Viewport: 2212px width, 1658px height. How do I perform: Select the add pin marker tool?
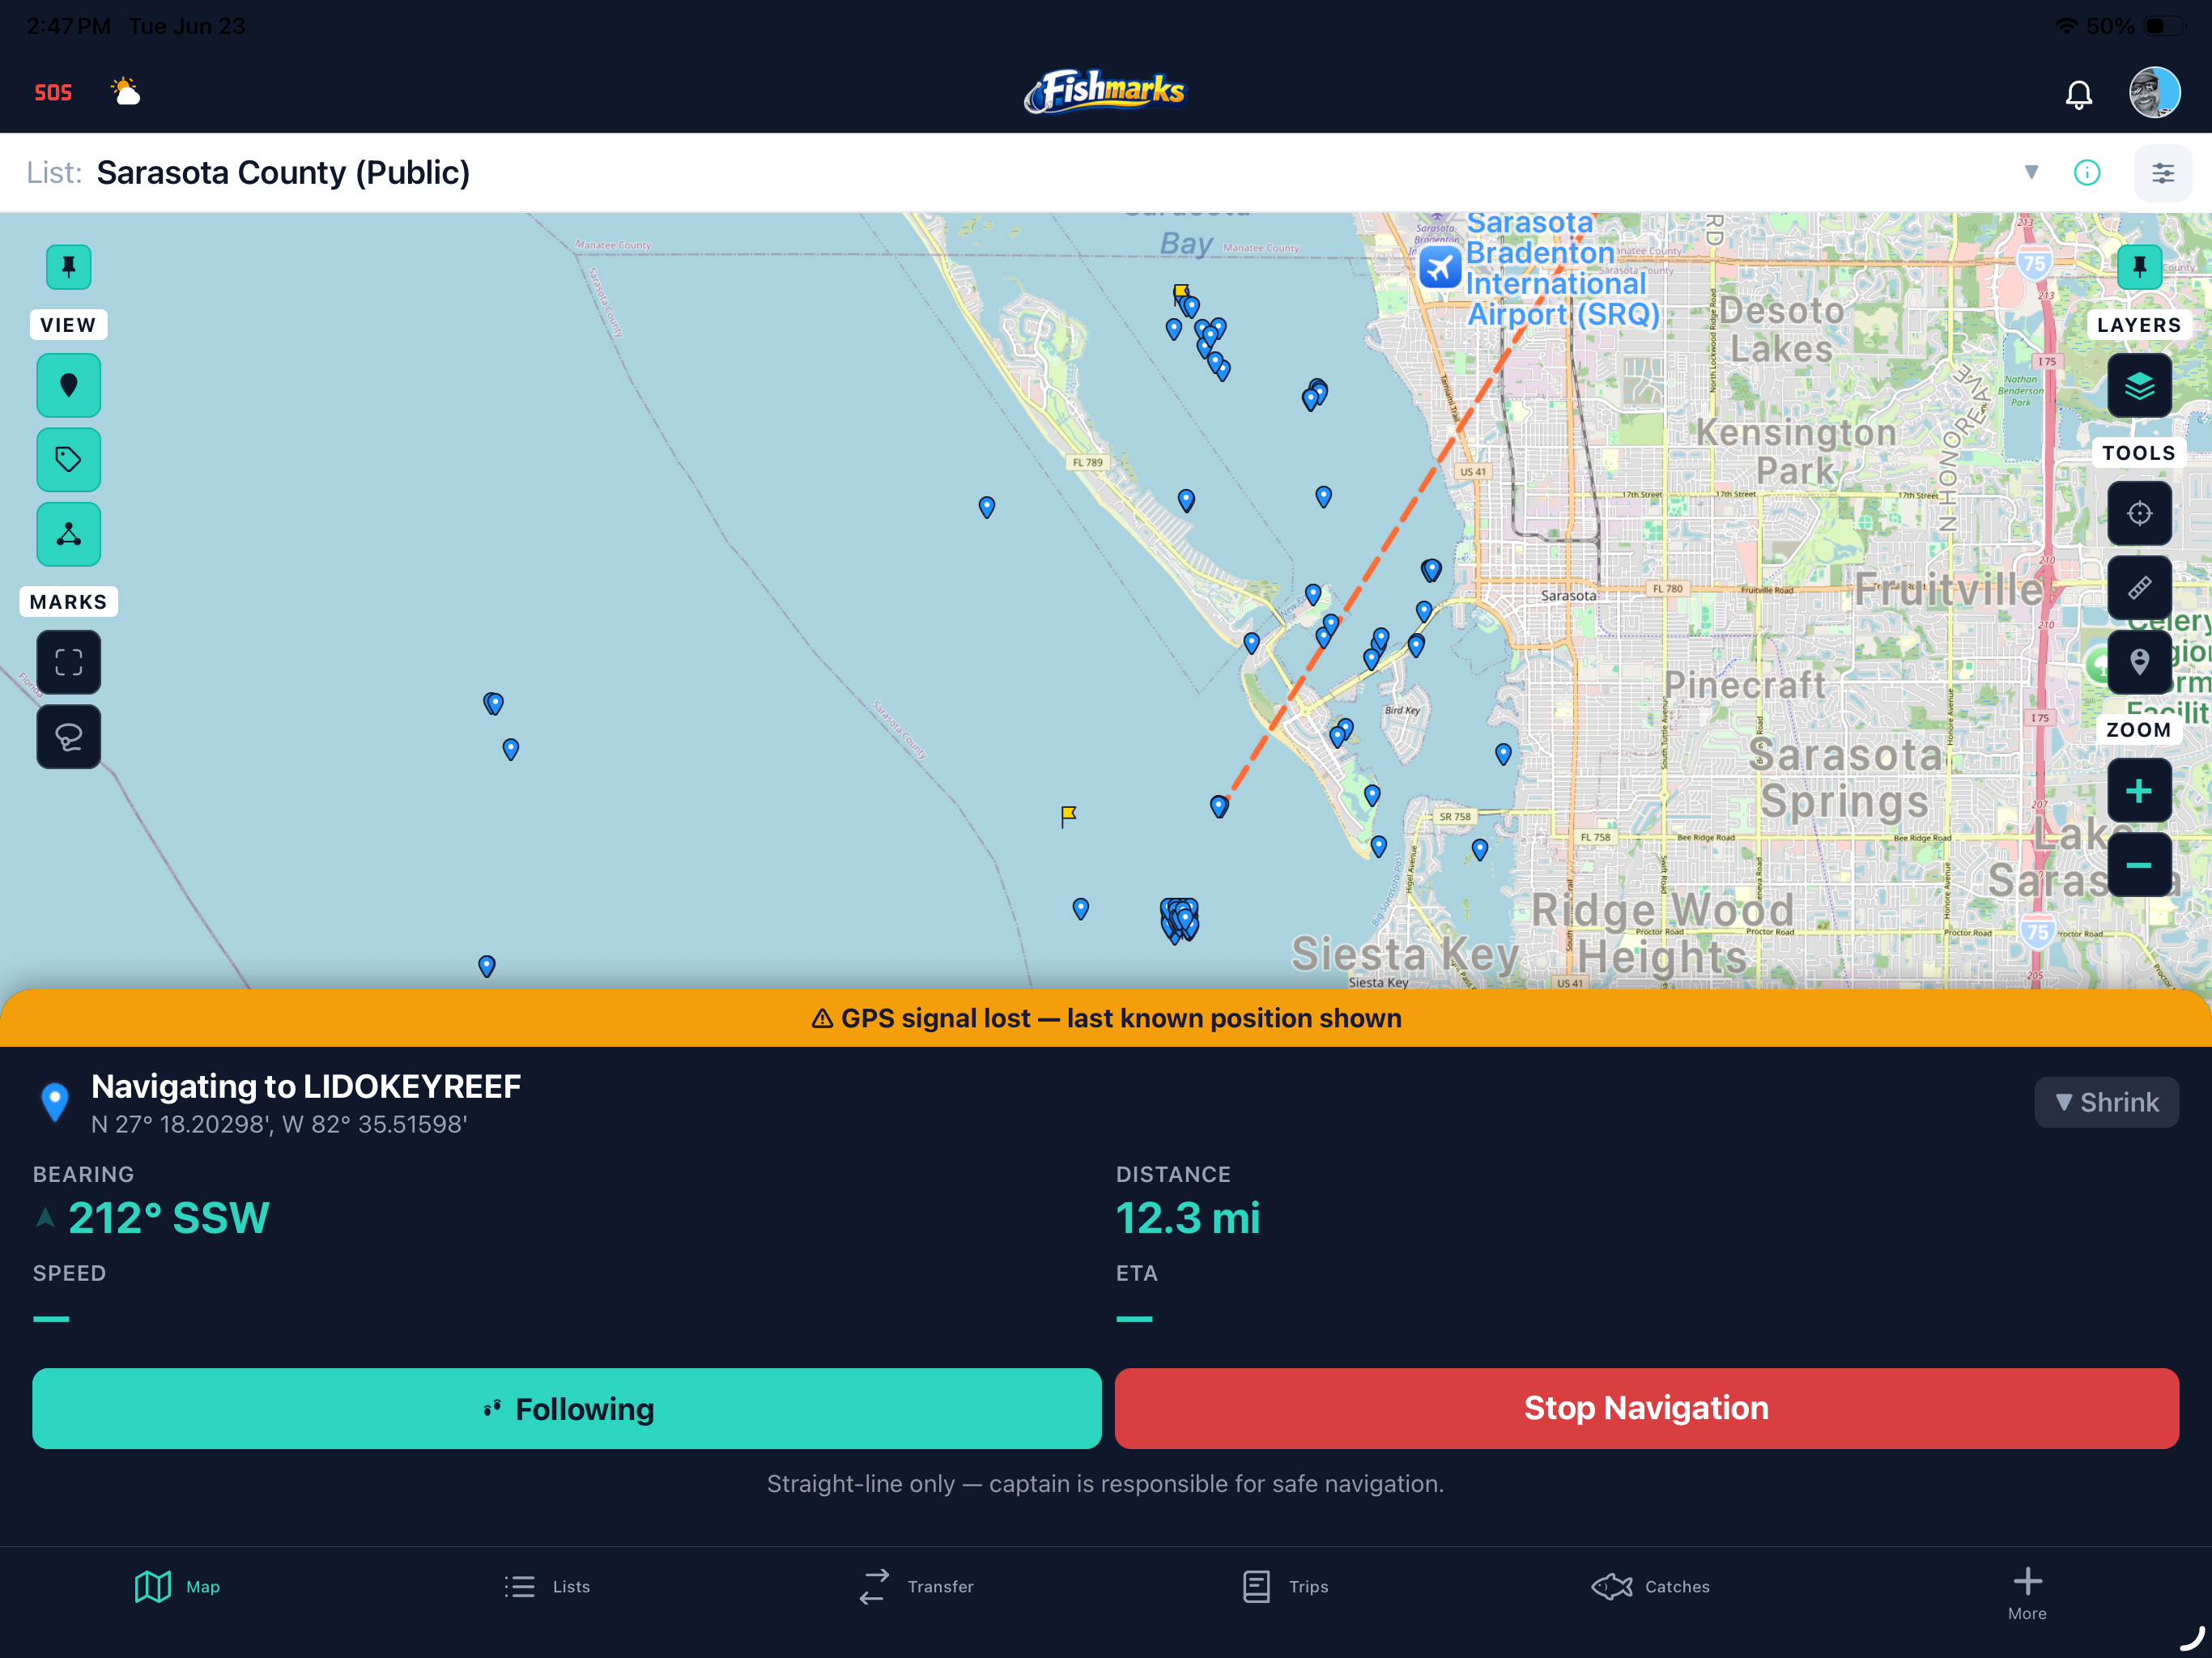pos(2139,662)
